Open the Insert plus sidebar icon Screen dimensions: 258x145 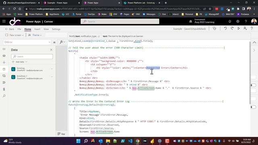tap(4, 62)
